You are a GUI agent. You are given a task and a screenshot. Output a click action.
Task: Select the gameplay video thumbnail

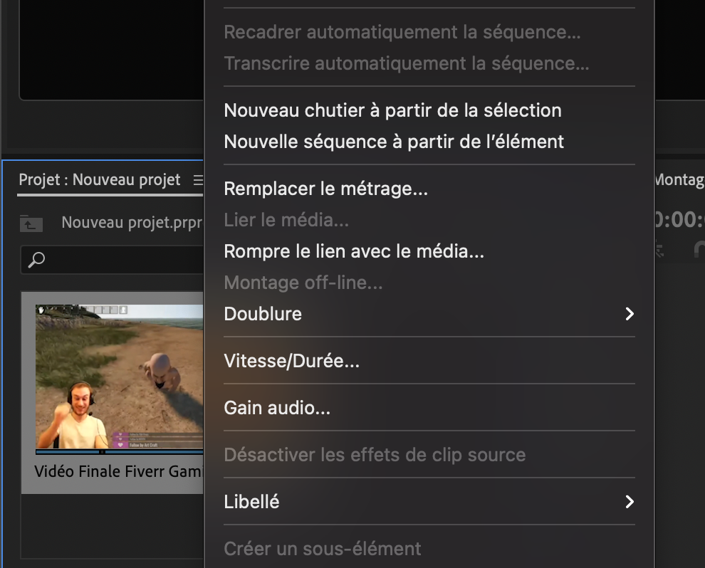[119, 376]
